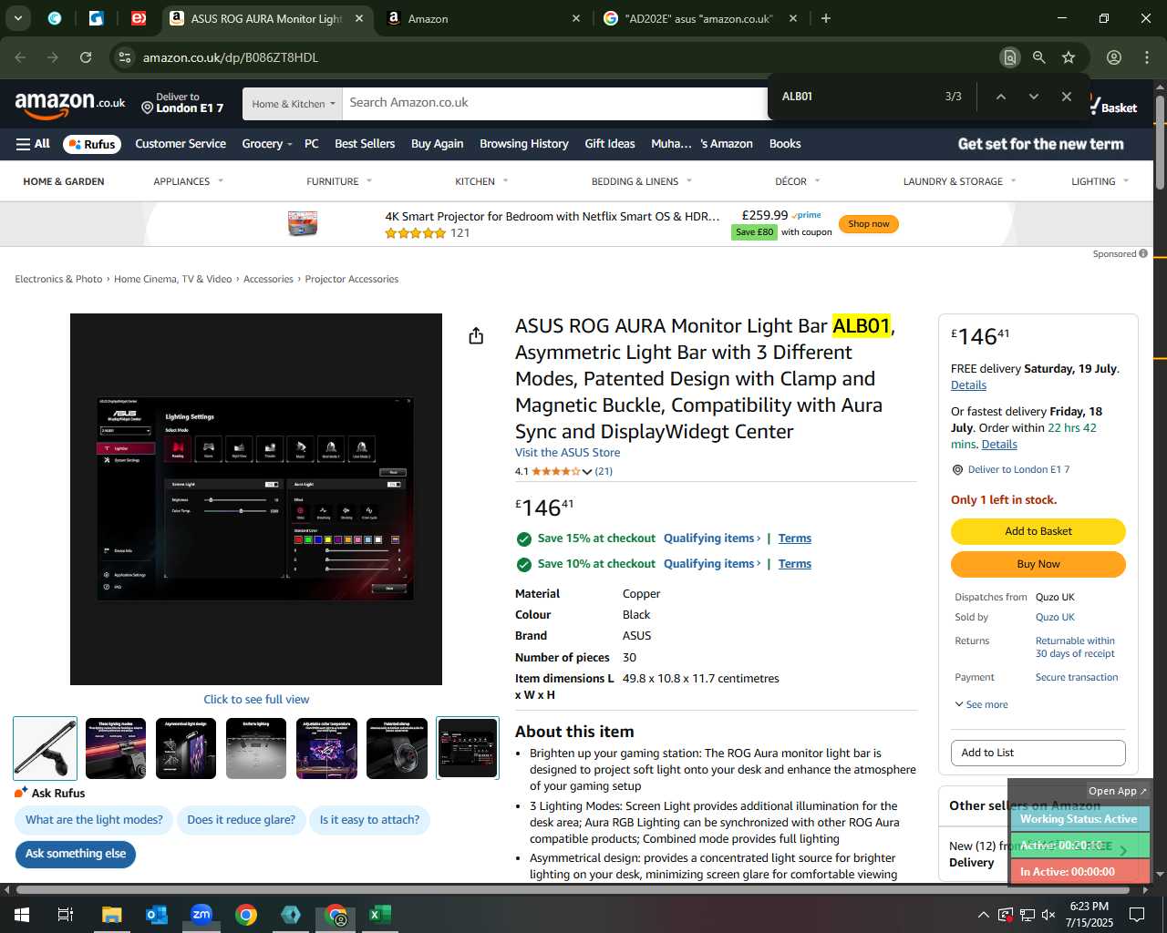Open File Explorer from taskbar
Image resolution: width=1167 pixels, height=933 pixels.
pyautogui.click(x=111, y=915)
